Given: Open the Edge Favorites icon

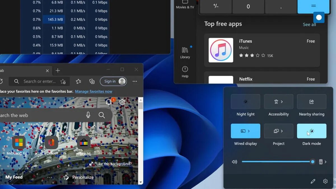Looking at the screenshot, I should coord(78,81).
